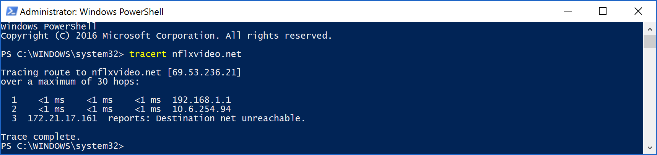Click the address 172.21.17.161 in hop 3
Image resolution: width=657 pixels, height=155 pixels.
(62, 118)
